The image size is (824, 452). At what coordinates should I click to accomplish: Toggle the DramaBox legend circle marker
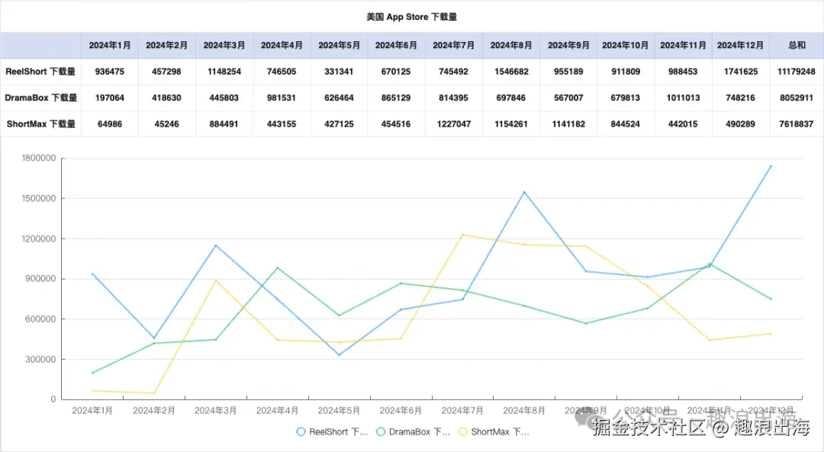pyautogui.click(x=381, y=432)
